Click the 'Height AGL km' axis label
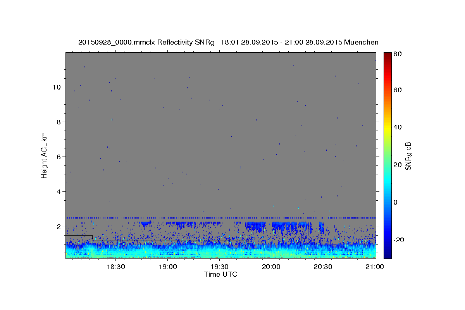465x310 pixels. tap(44, 155)
